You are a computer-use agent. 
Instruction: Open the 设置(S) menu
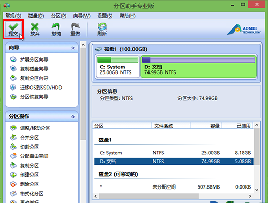[105, 16]
